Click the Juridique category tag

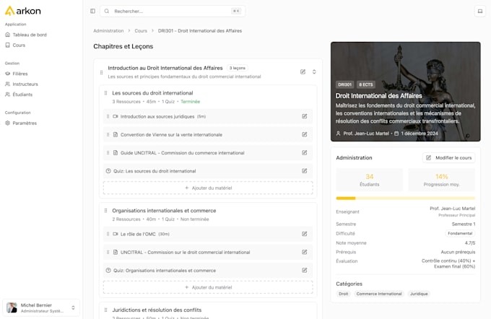click(x=419, y=294)
